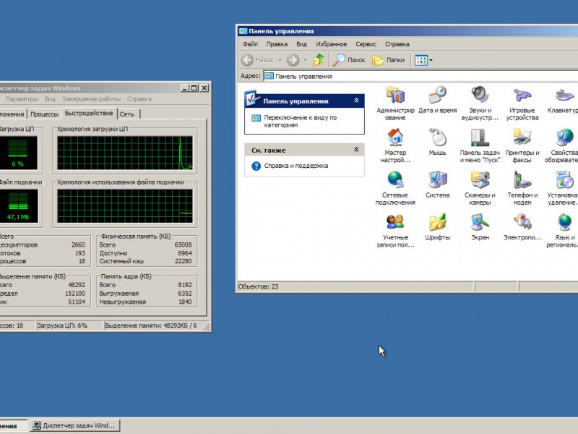Screen dimensions: 578x434
Task: Open the Назад history dropdown arrow
Action: coord(280,60)
